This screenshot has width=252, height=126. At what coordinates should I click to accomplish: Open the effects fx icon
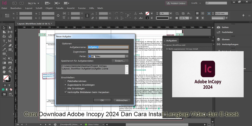189,13
